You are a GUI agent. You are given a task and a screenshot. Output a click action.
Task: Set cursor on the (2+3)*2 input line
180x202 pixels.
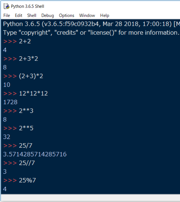tap(31, 76)
